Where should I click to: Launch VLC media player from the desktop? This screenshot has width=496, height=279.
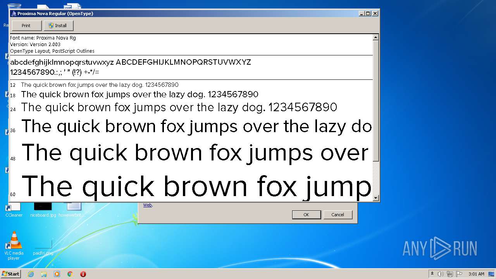(x=14, y=246)
